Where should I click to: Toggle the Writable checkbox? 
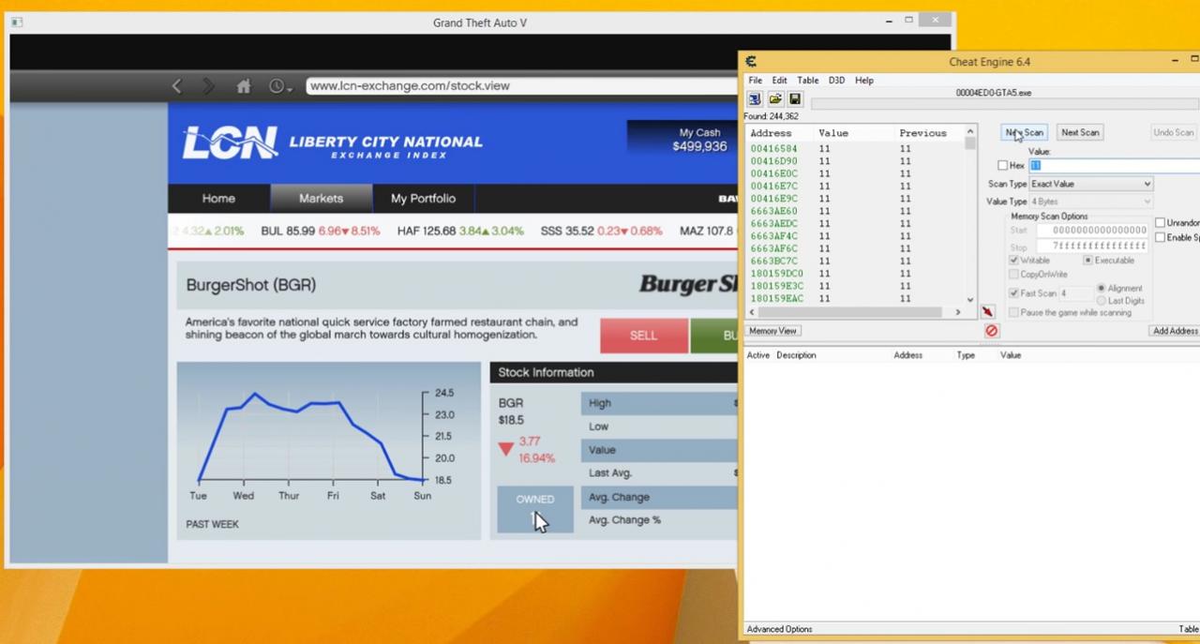1014,261
